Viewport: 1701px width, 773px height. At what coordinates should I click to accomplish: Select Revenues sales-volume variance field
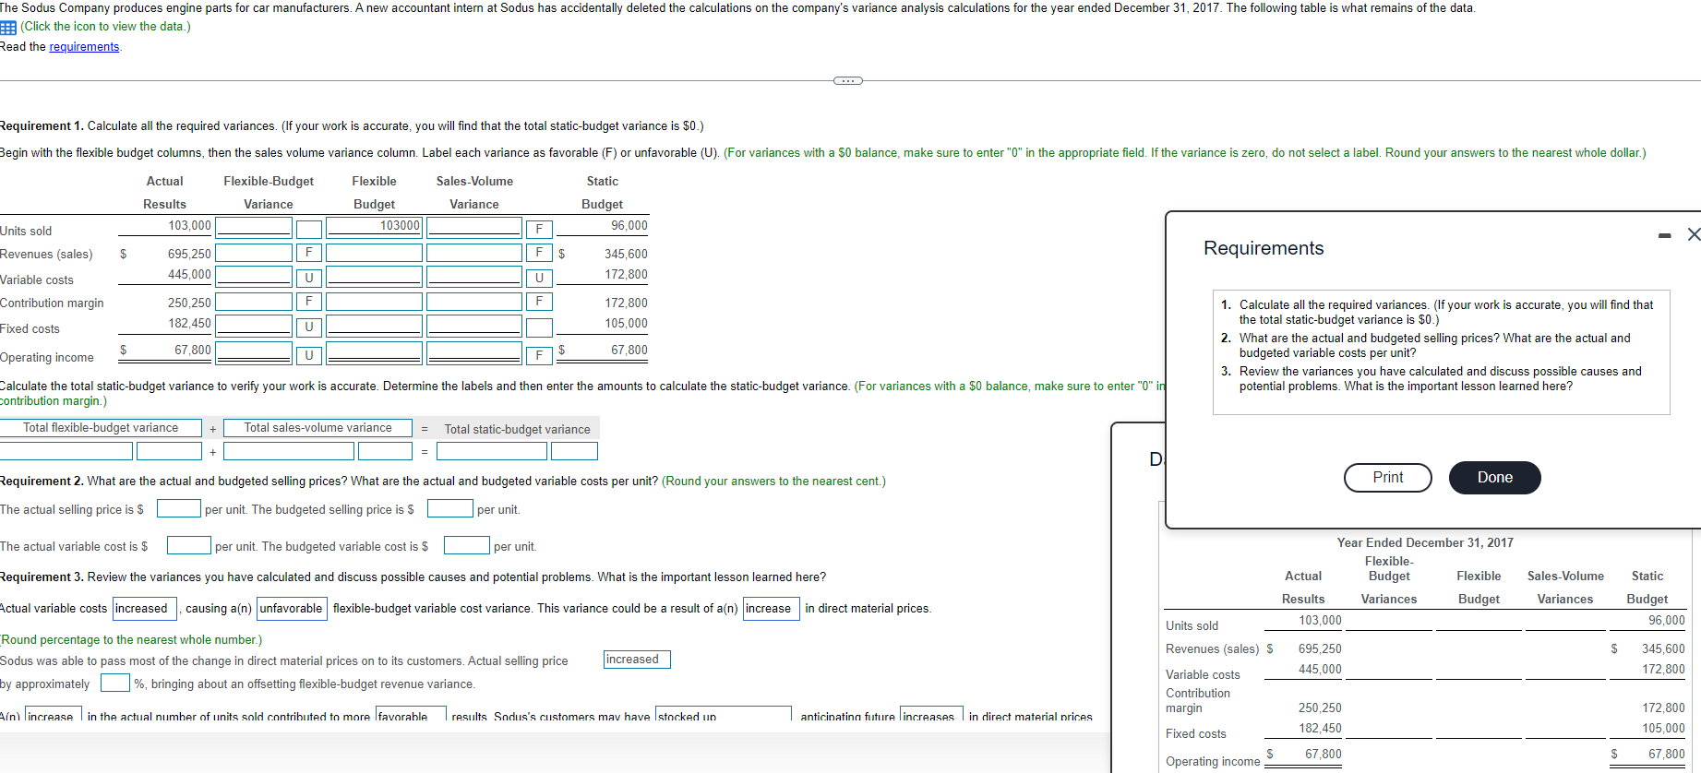(x=474, y=253)
